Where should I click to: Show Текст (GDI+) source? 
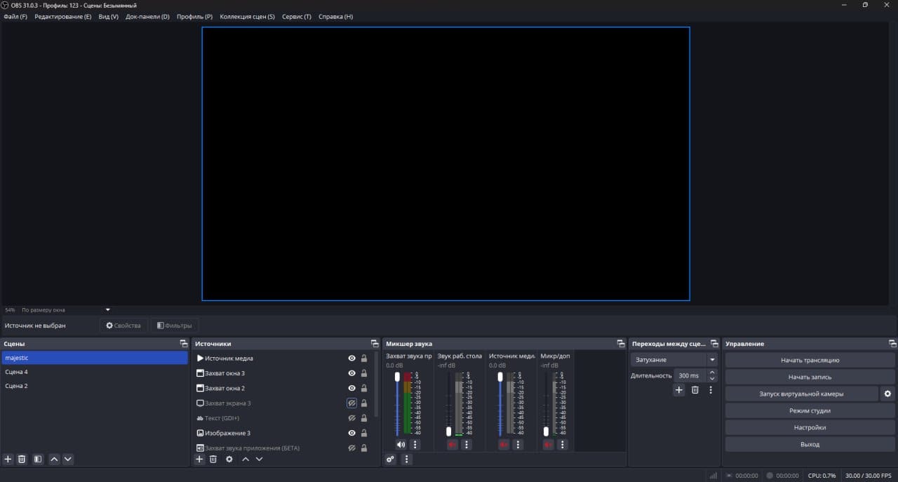(352, 418)
